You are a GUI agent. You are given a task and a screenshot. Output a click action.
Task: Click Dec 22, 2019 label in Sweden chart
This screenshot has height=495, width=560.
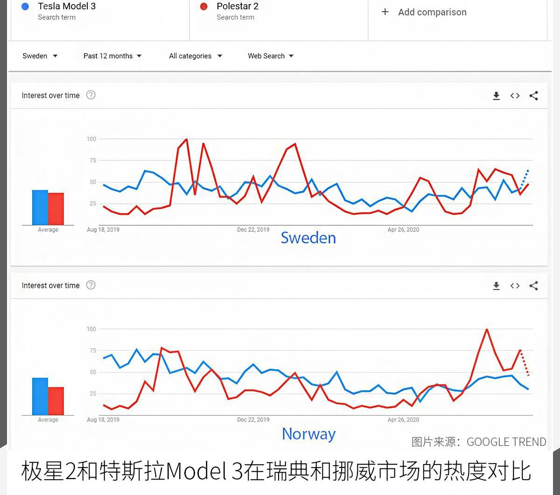coord(253,230)
